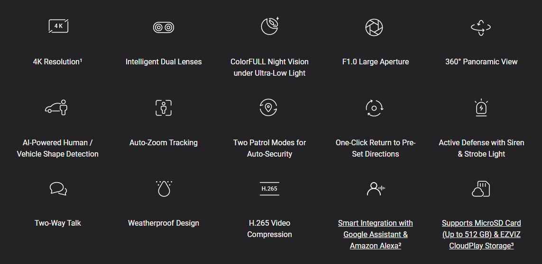This screenshot has height=264, width=542.
Task: Click the 4K resolution screen icon
Action: tap(58, 26)
